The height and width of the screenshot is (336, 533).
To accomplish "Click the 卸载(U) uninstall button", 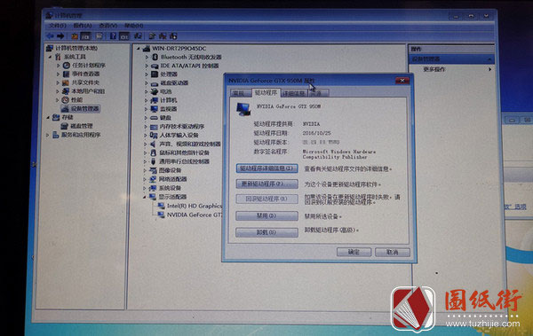I will tap(266, 232).
